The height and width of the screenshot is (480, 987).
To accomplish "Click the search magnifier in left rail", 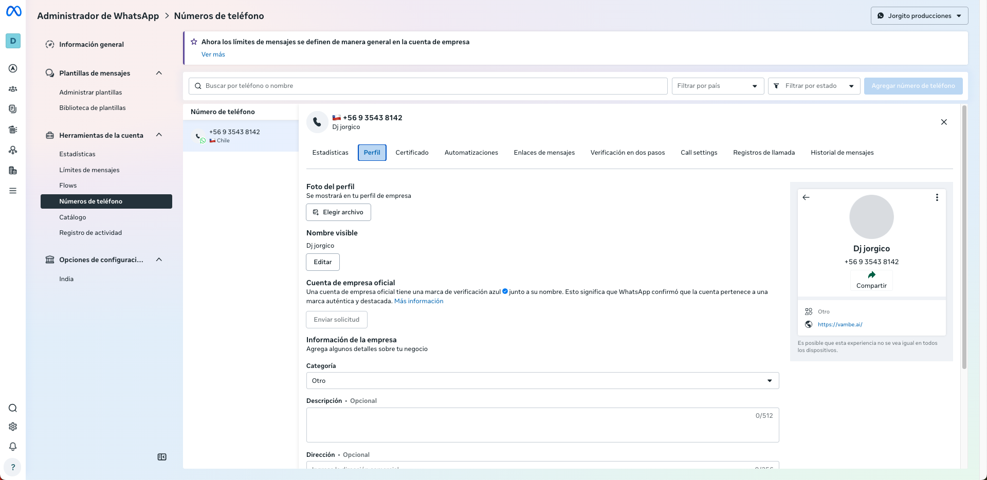I will (13, 408).
